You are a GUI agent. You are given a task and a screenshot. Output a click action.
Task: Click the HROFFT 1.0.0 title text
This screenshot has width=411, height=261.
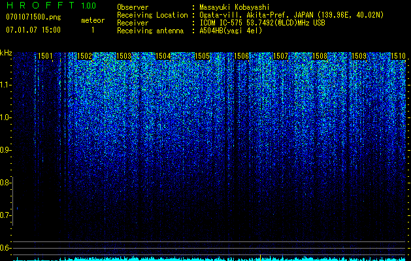click(51, 5)
